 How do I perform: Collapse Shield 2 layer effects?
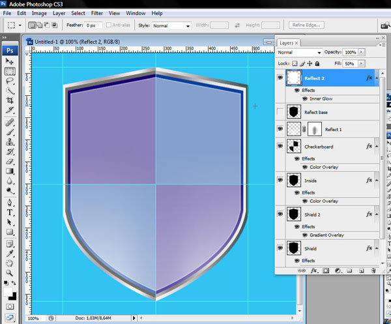[x=377, y=214]
